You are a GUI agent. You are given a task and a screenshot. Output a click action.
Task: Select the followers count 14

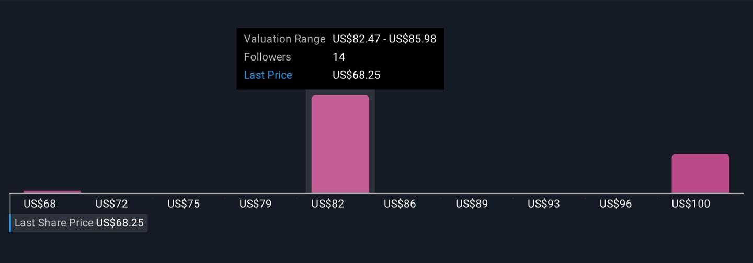339,57
